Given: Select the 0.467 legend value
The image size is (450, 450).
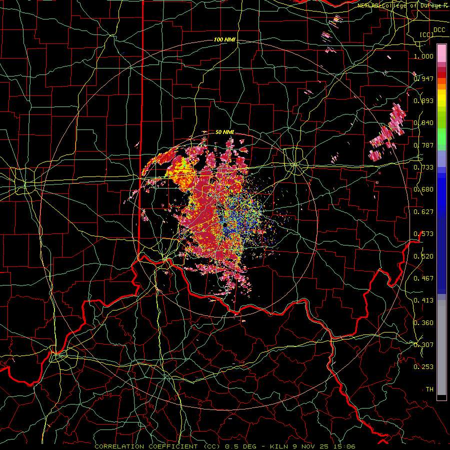Looking at the screenshot, I should point(423,278).
